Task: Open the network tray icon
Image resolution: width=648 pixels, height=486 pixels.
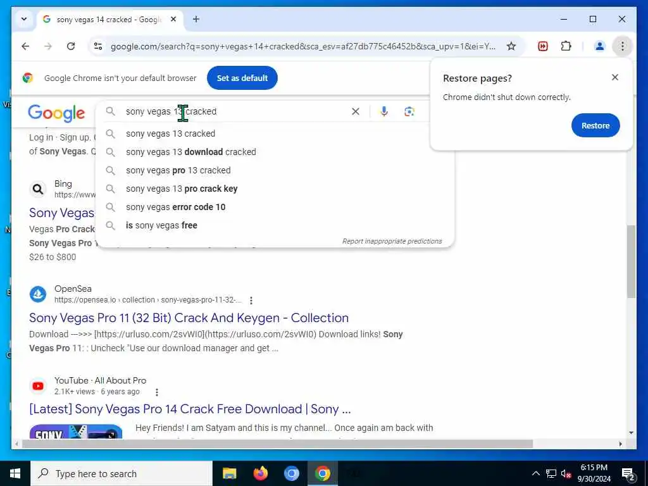Action: 551,473
